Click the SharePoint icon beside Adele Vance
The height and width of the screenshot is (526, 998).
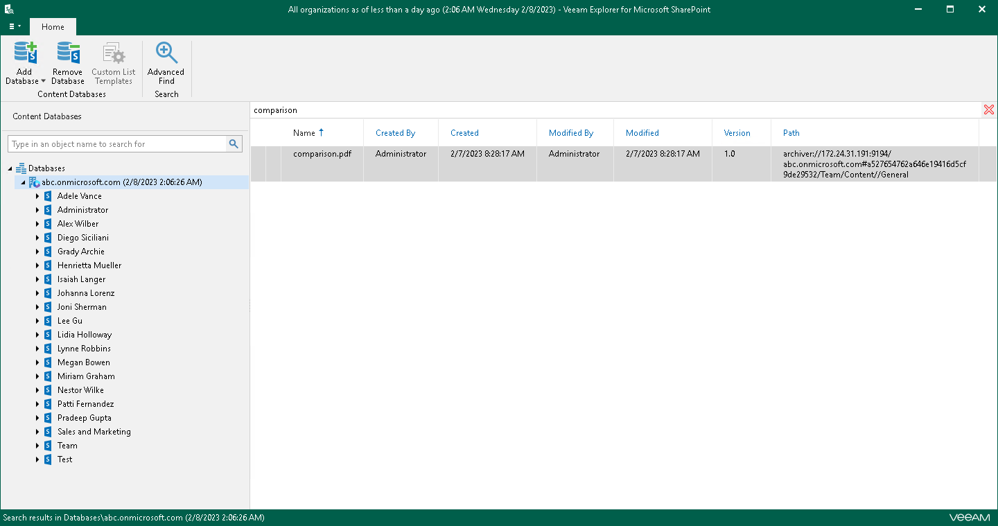coord(48,196)
